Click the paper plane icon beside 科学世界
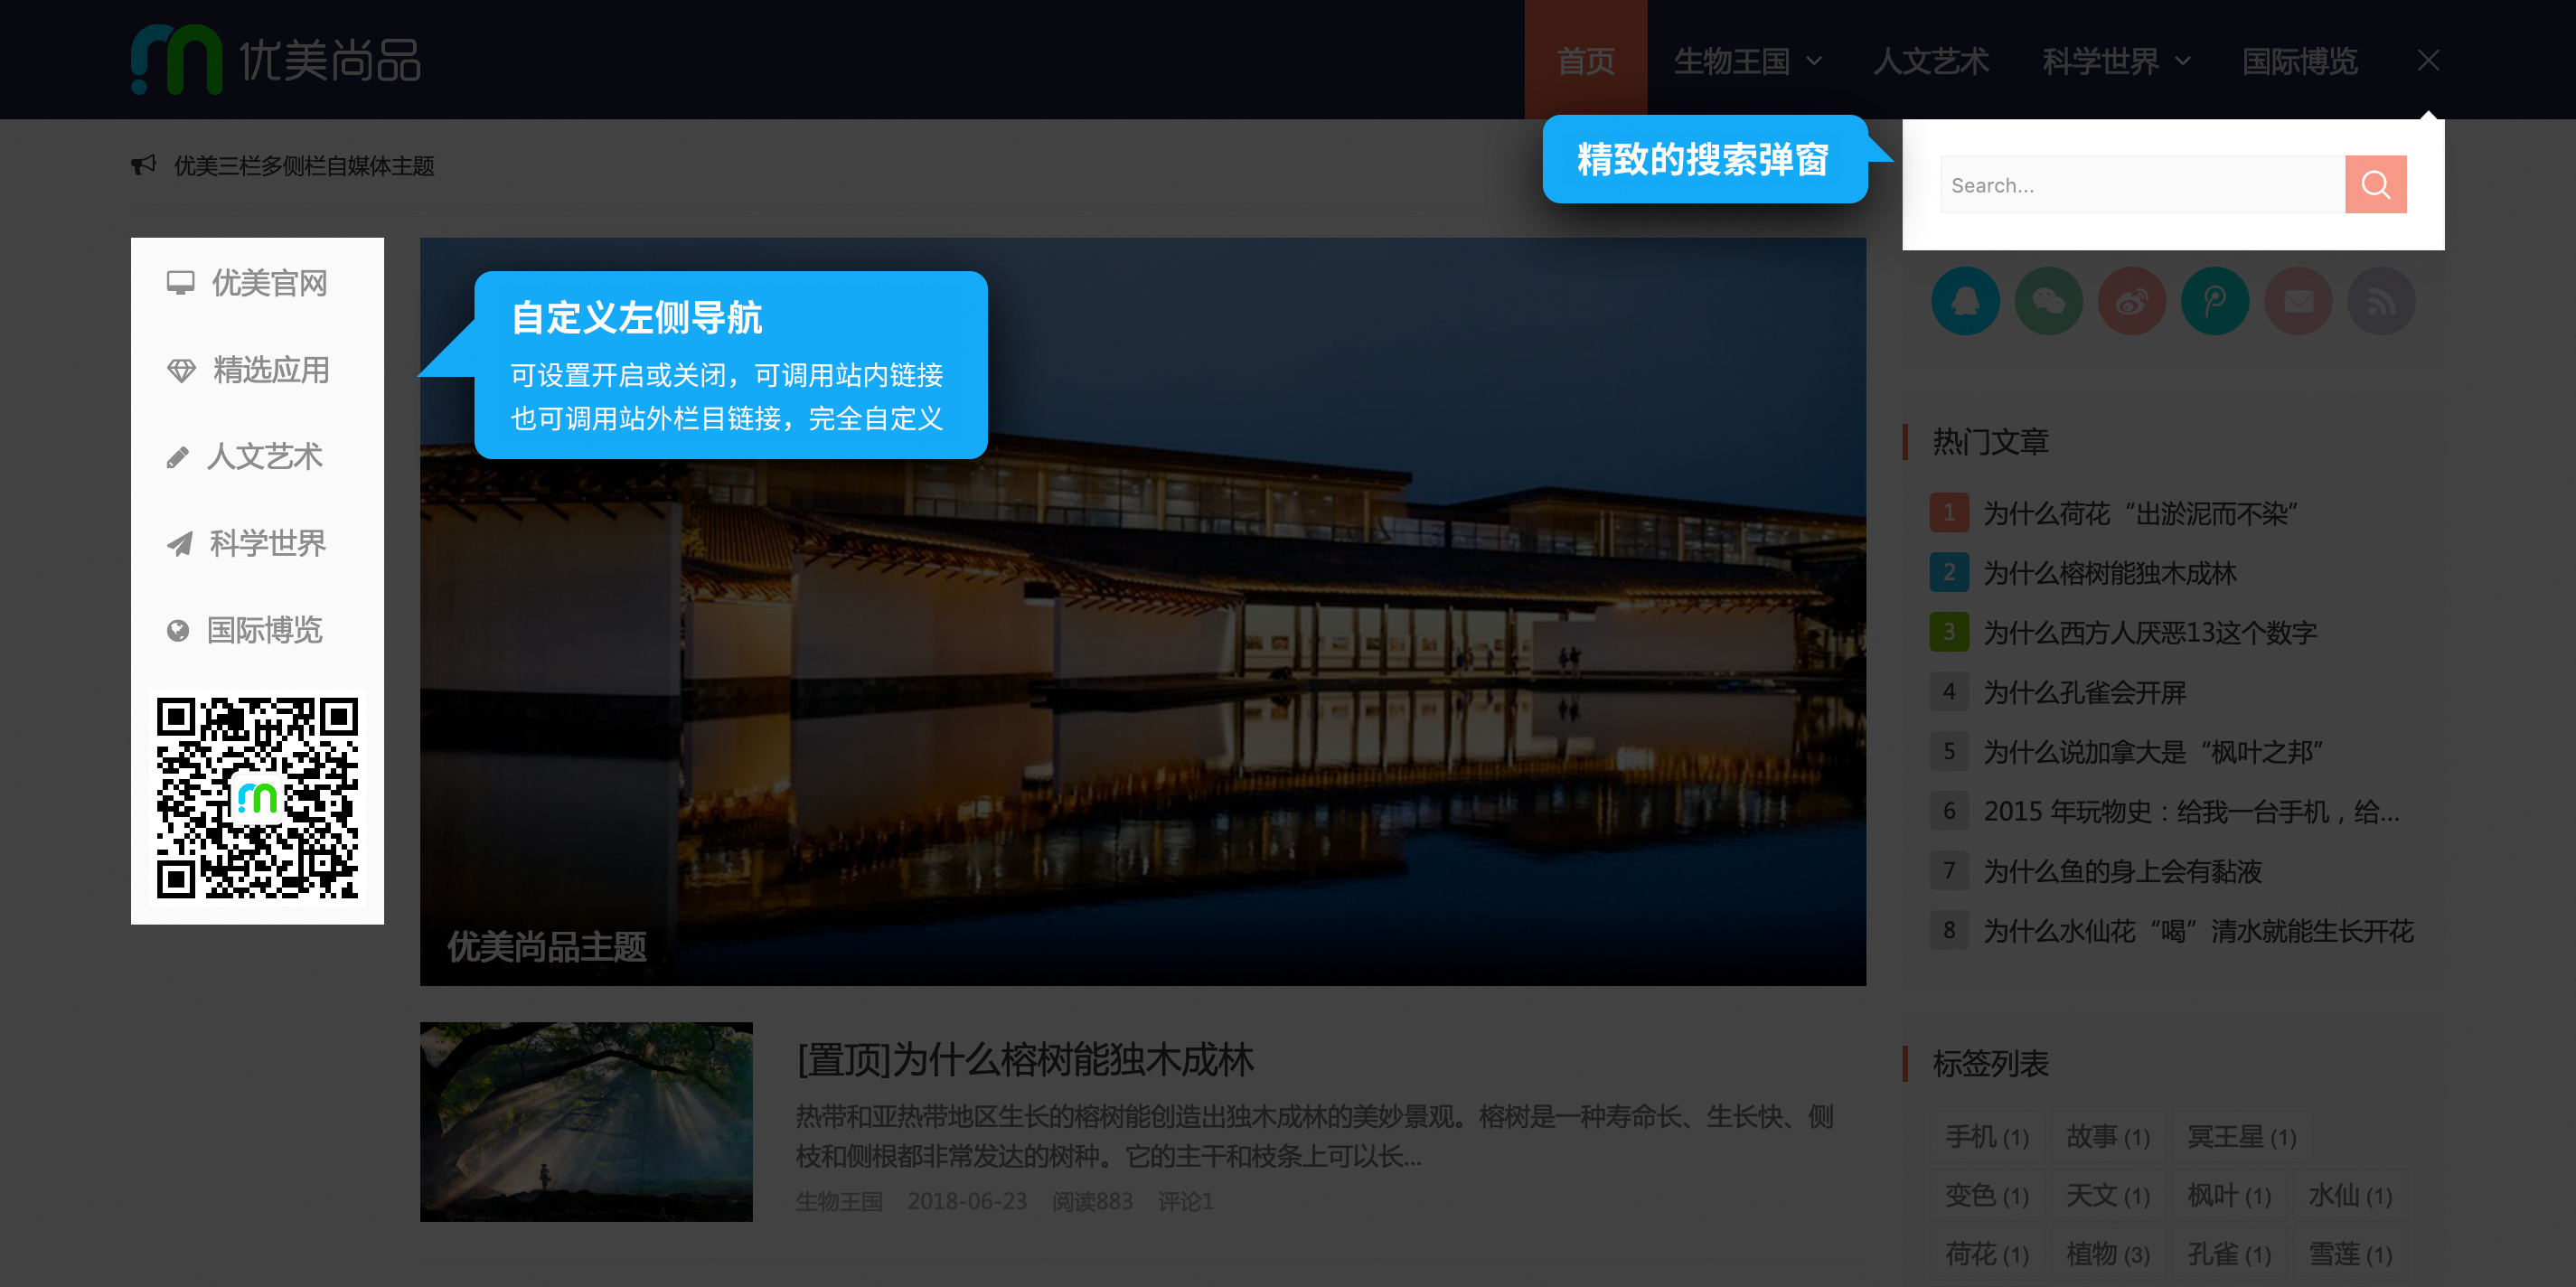Viewport: 2576px width, 1287px height. (179, 544)
